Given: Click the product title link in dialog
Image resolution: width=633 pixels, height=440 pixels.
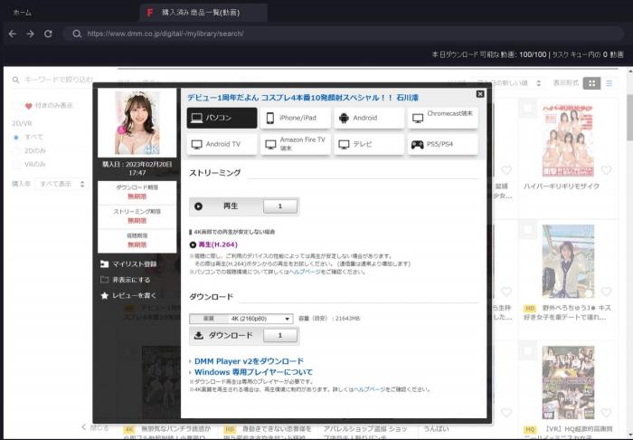Looking at the screenshot, I should [303, 98].
